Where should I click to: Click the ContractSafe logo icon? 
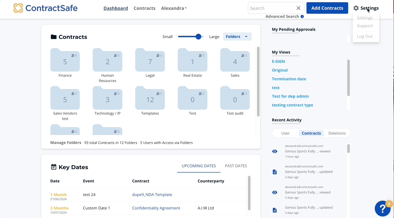[18, 8]
